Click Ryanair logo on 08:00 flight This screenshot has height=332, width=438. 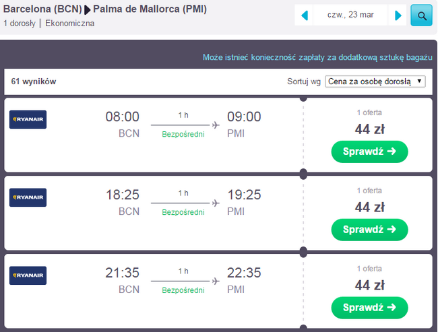coord(28,119)
